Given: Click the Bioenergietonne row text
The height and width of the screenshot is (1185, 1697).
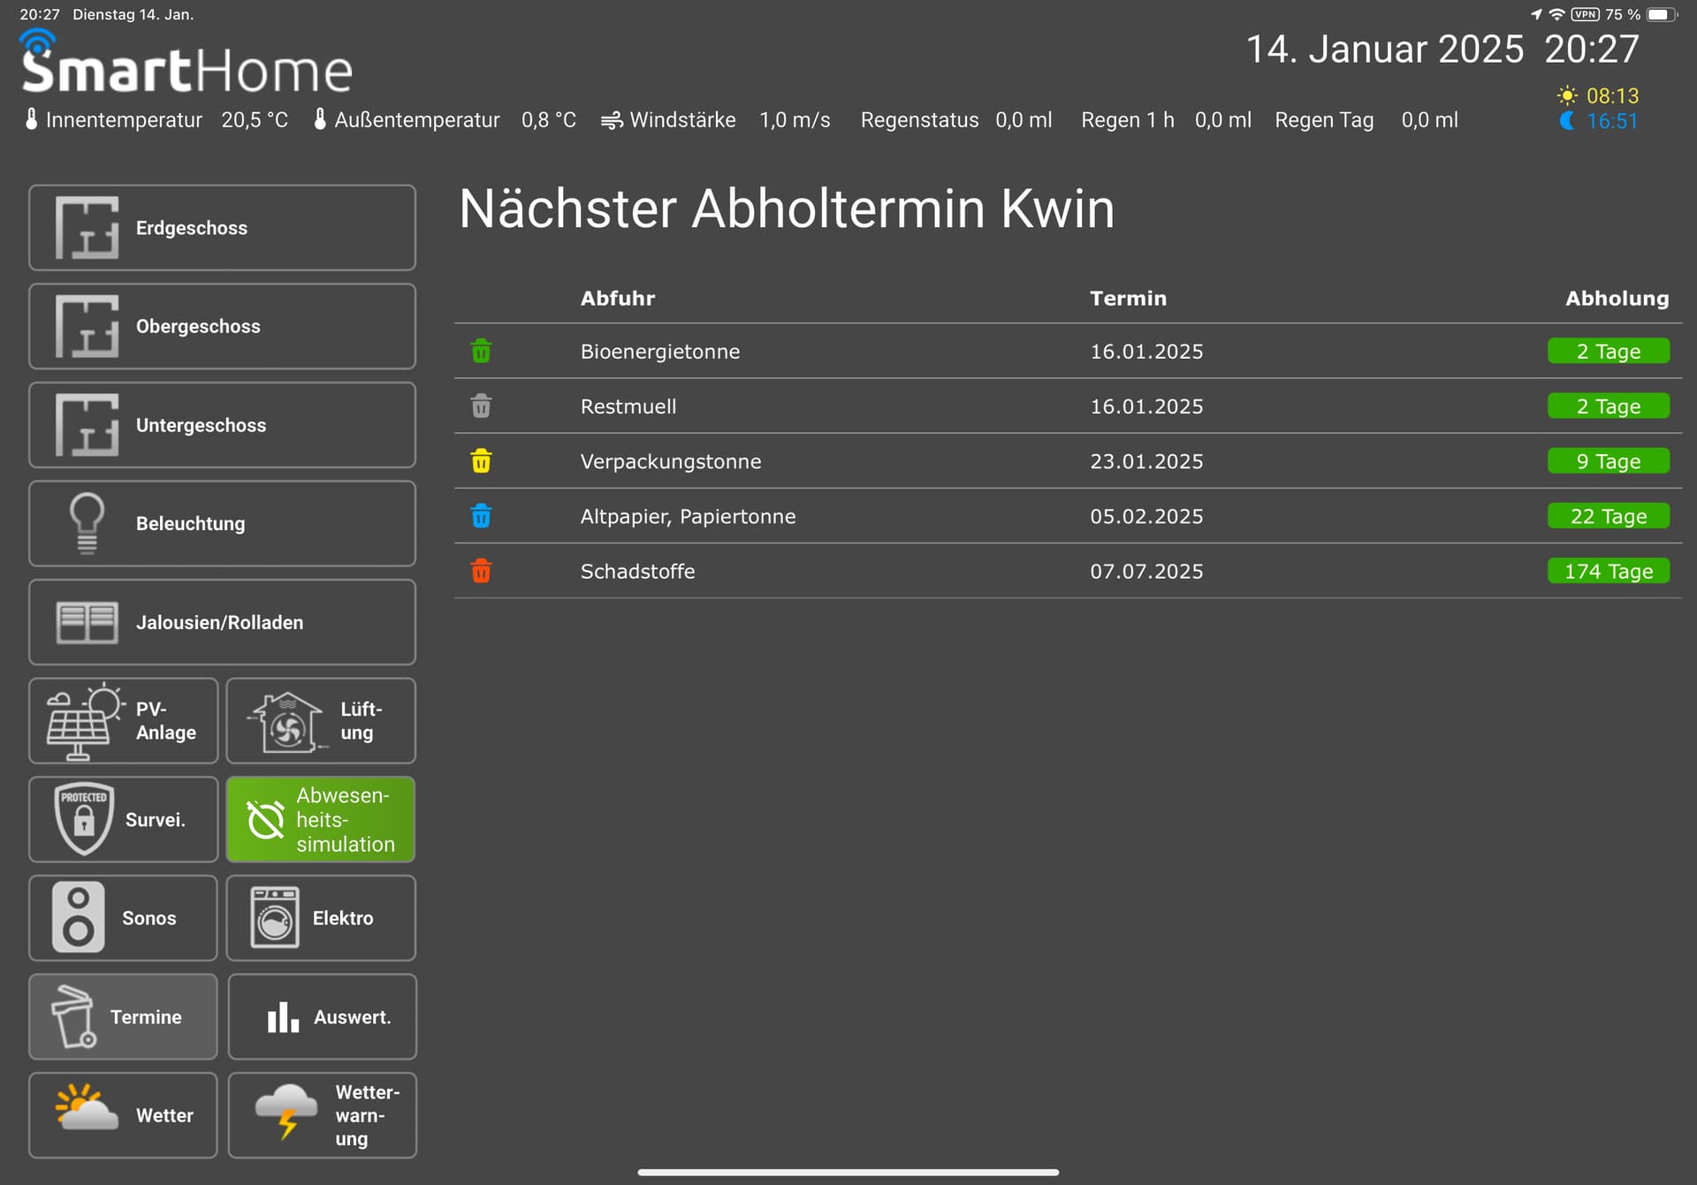Looking at the screenshot, I should pos(659,352).
